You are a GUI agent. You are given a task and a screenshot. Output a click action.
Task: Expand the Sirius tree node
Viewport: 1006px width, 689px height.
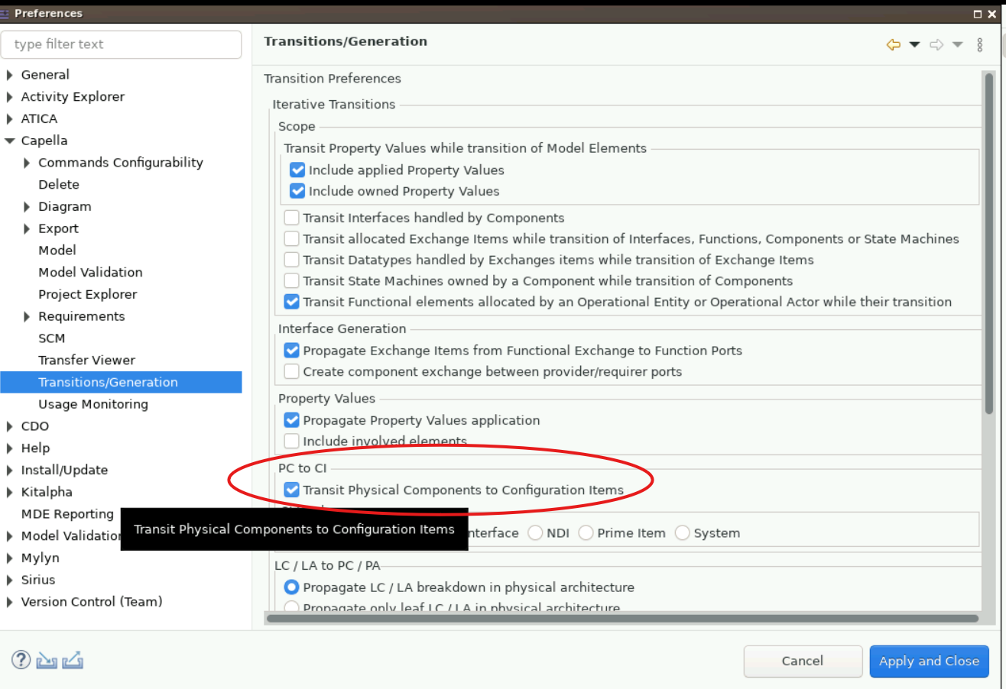pyautogui.click(x=10, y=580)
